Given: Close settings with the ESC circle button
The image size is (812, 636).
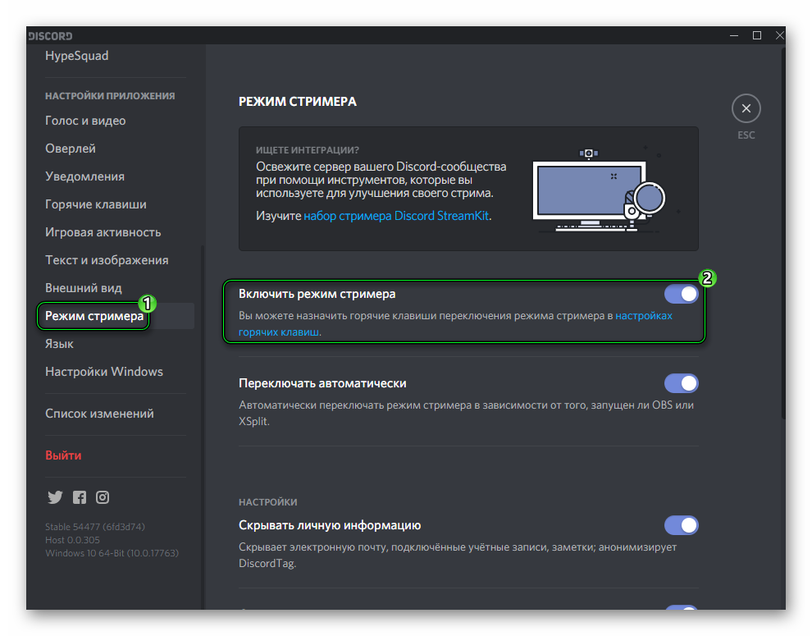Looking at the screenshot, I should (x=746, y=108).
